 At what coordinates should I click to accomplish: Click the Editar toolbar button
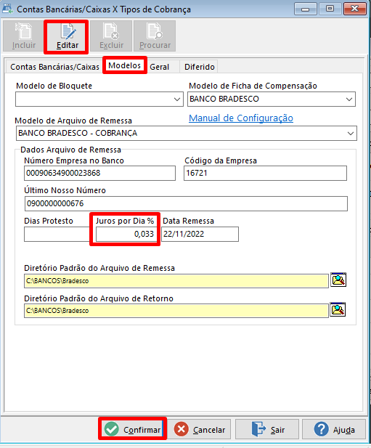[67, 36]
